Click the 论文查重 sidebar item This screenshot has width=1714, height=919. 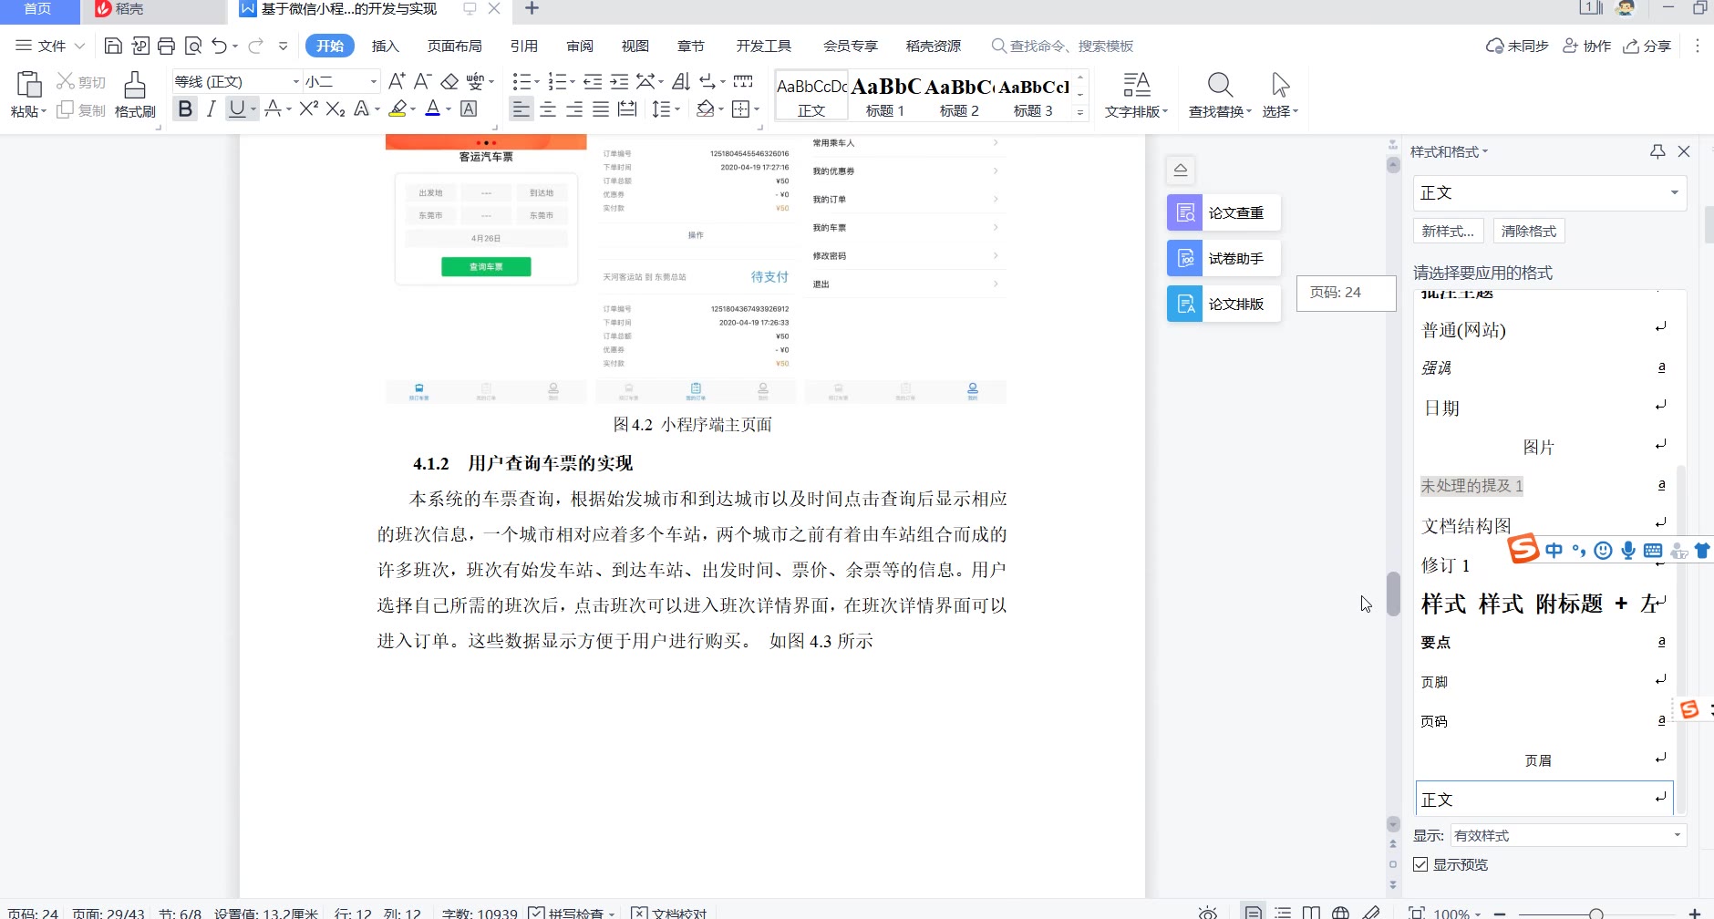point(1224,212)
